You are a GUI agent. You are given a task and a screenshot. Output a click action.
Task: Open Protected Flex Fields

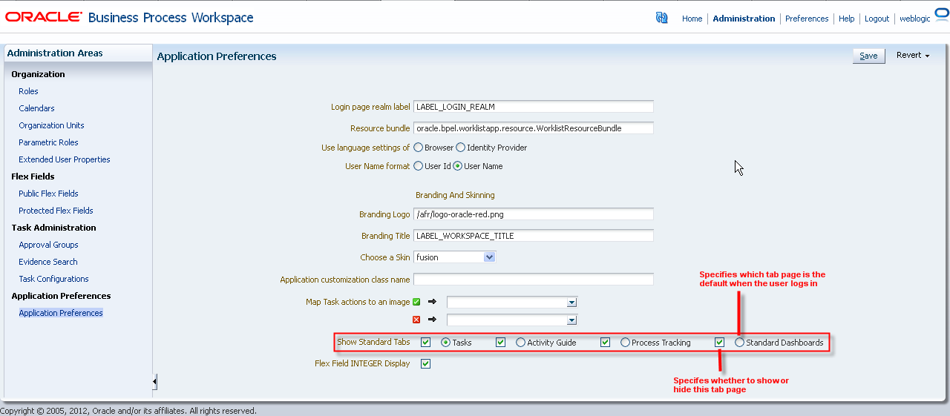[x=56, y=211]
